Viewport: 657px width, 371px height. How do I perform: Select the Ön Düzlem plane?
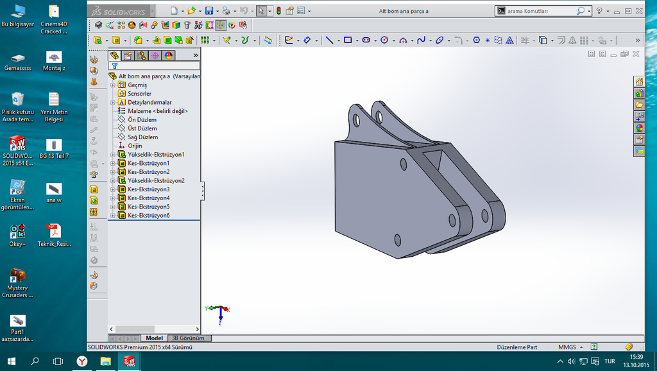point(142,120)
